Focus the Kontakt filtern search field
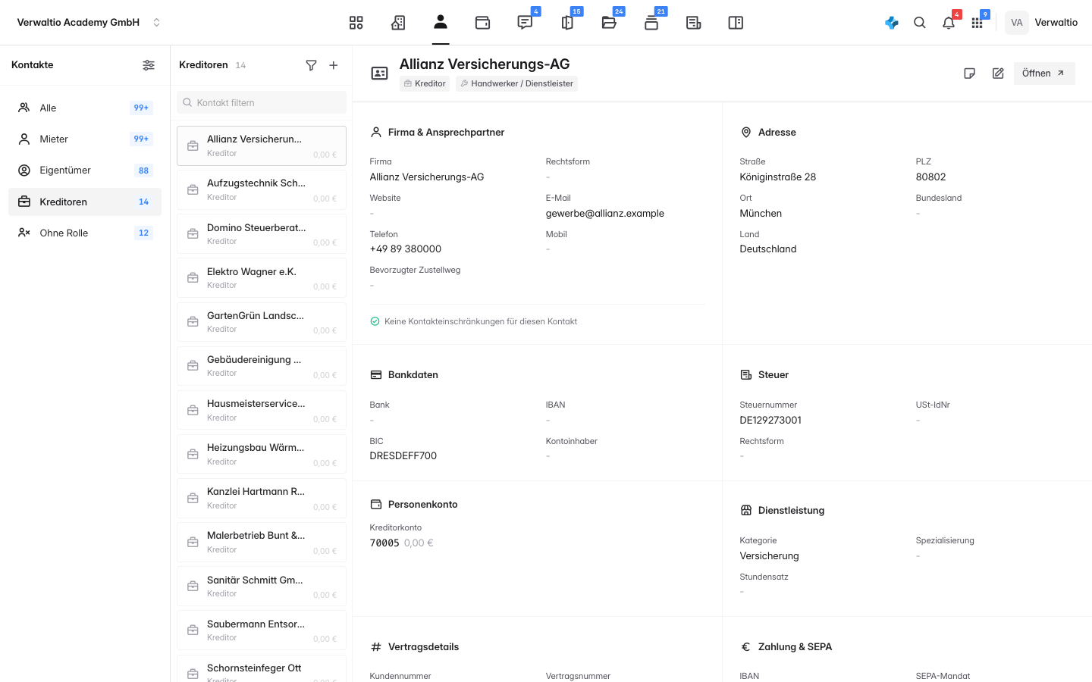1092x682 pixels. click(262, 102)
